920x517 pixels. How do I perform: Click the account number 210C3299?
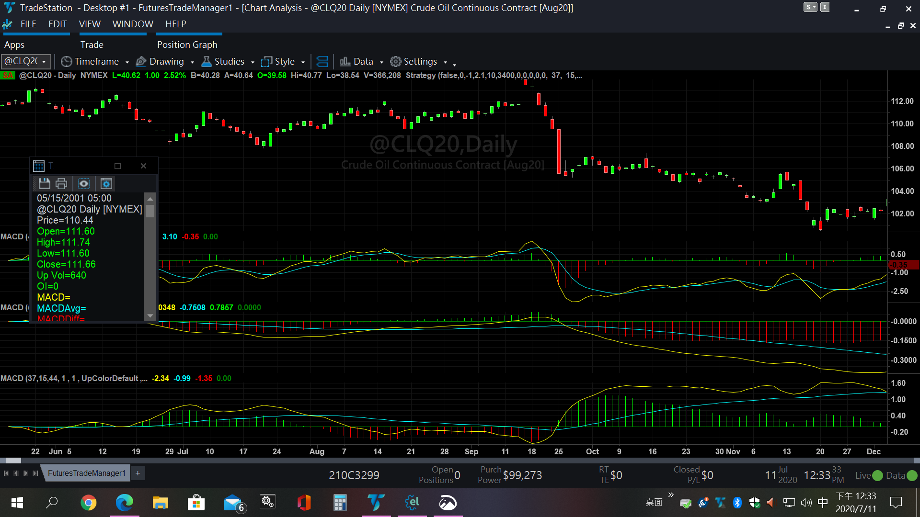354,475
